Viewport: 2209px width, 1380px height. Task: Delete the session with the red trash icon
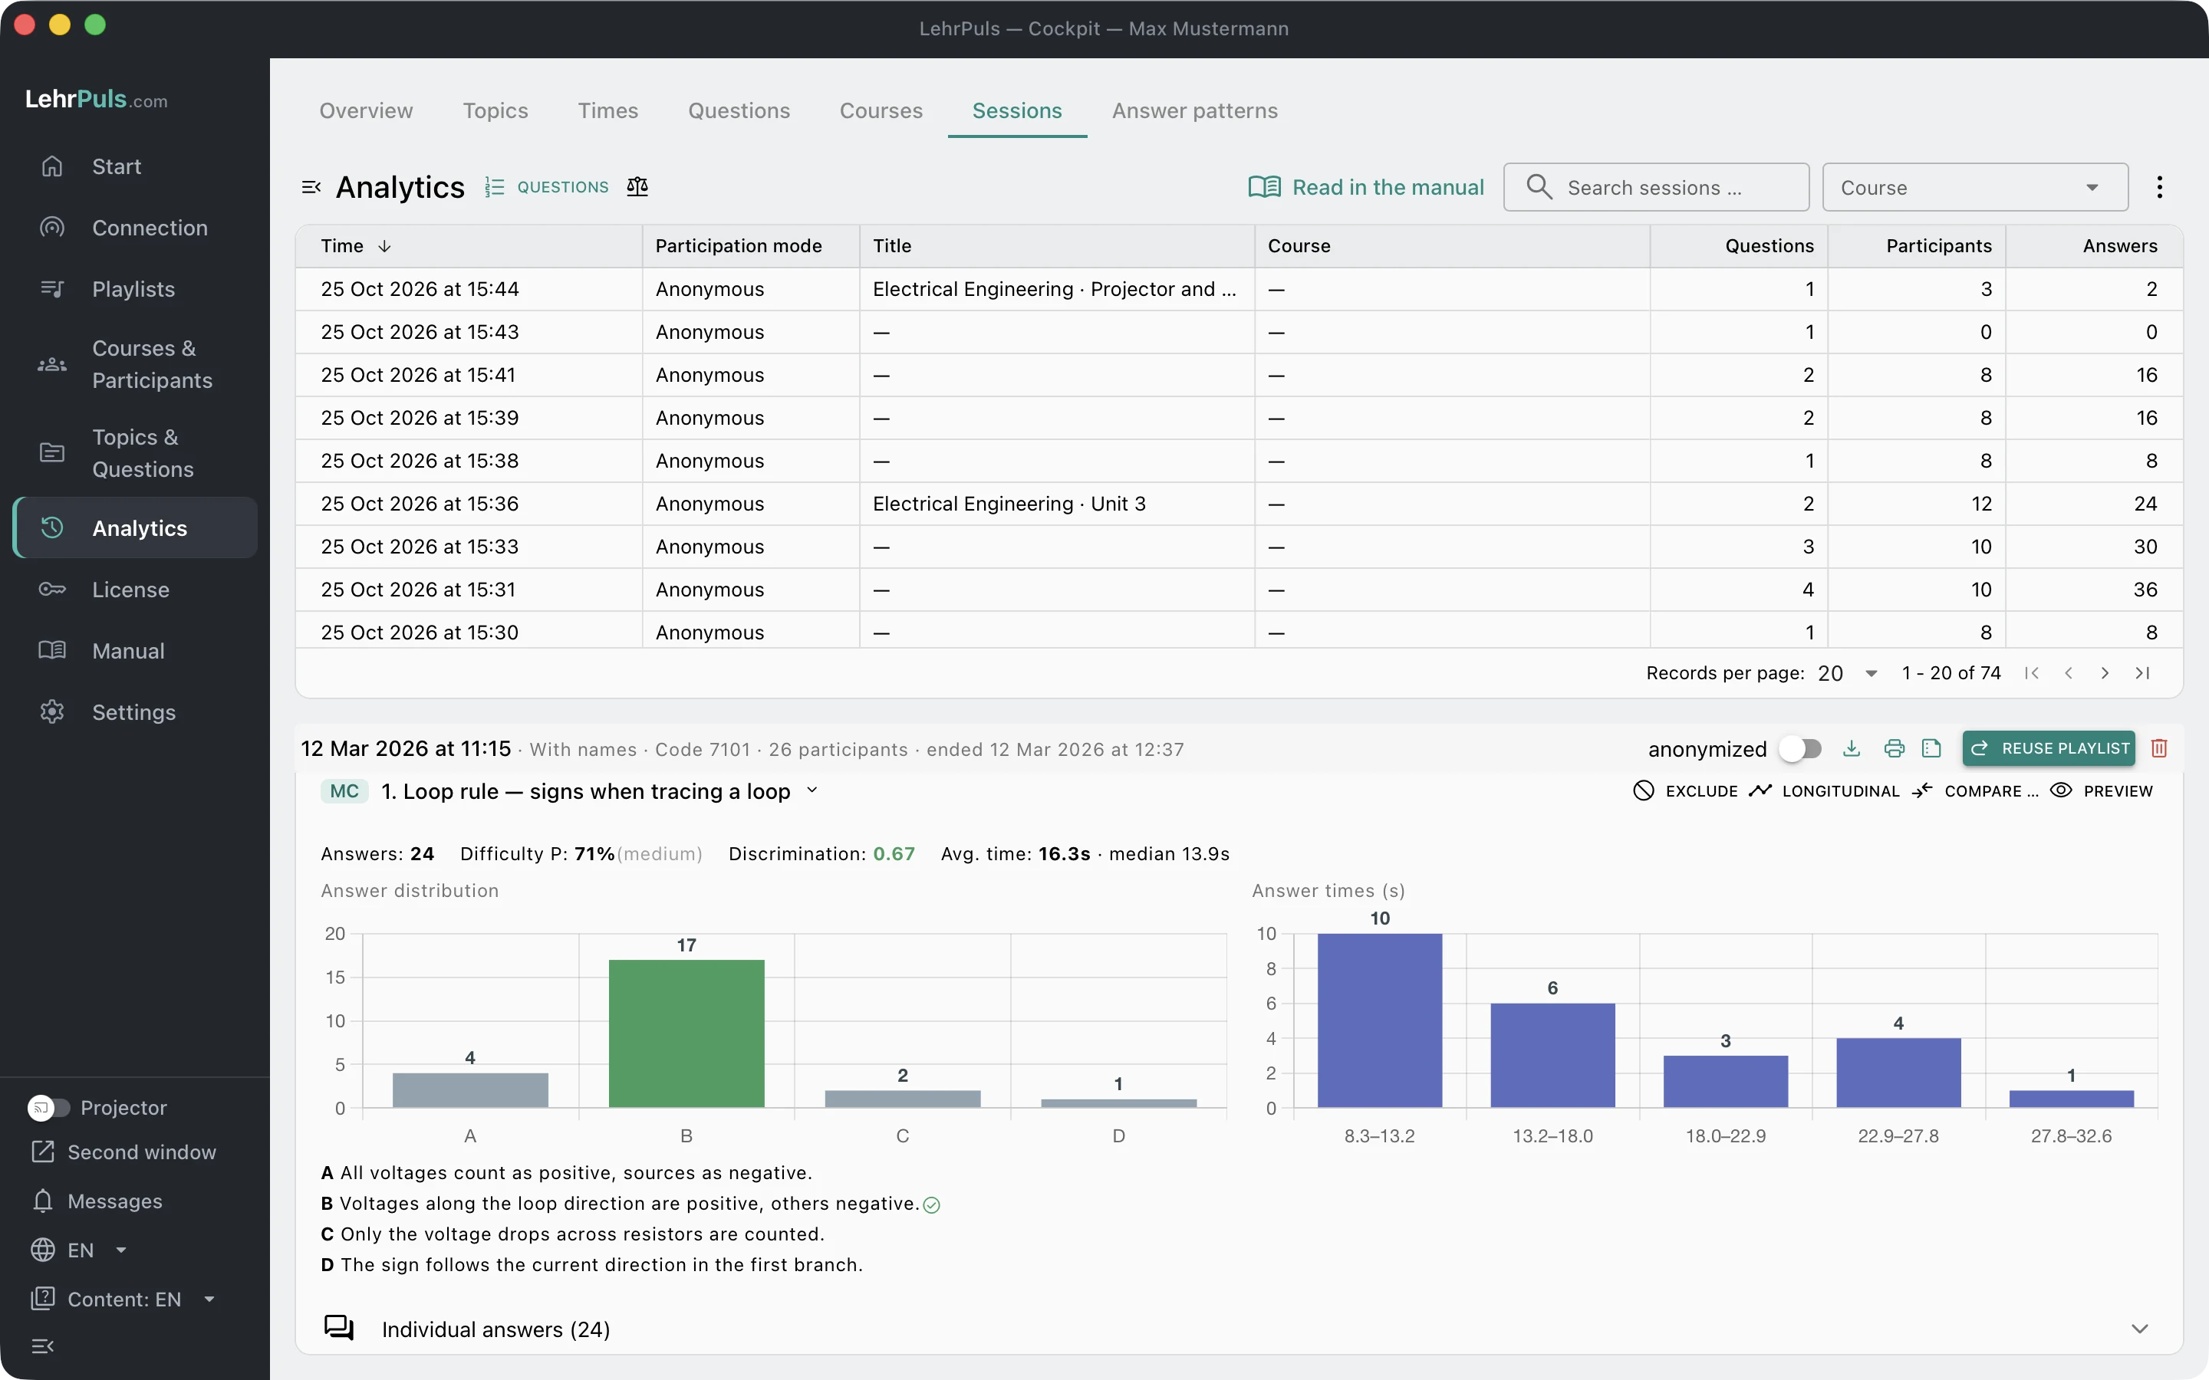pos(2159,748)
